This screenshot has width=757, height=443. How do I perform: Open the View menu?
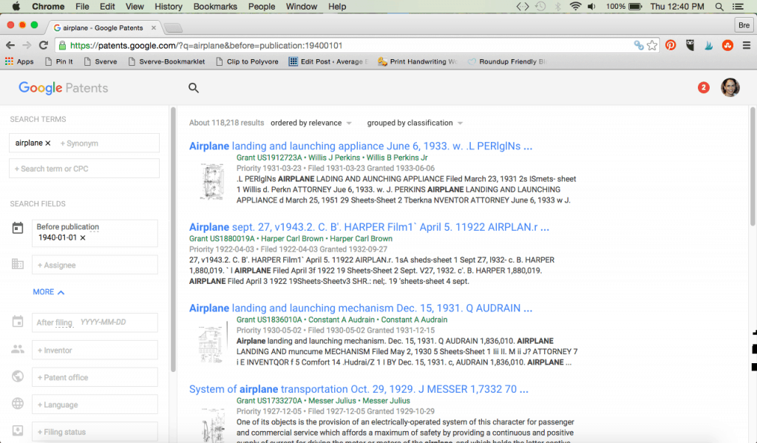[135, 7]
